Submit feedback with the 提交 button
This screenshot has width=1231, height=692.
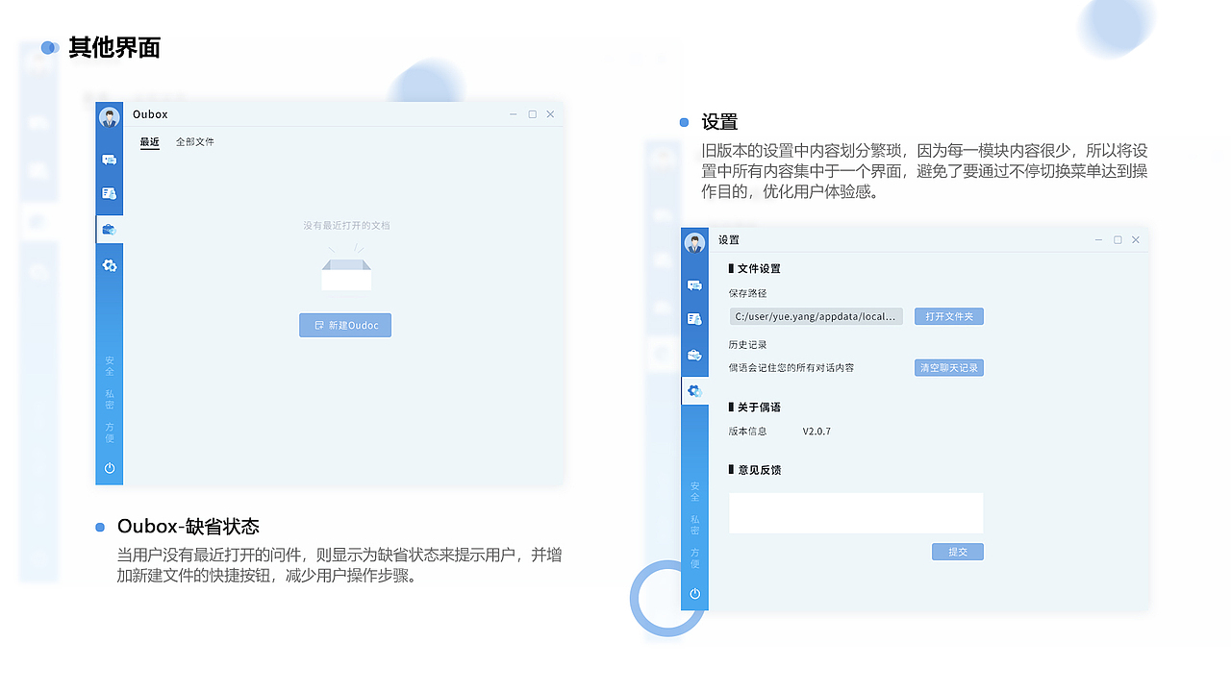[x=958, y=552]
